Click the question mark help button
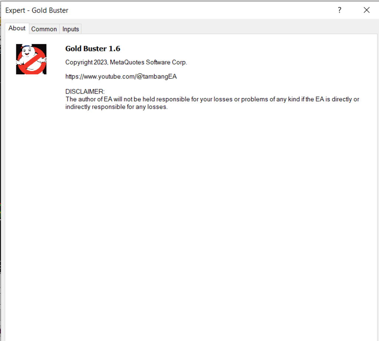The width and height of the screenshot is (379, 341). (339, 10)
